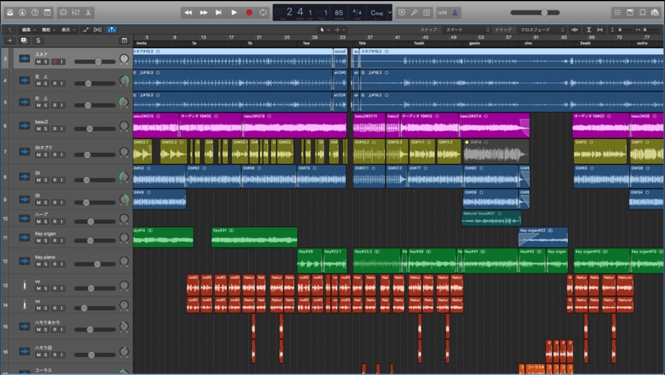Click the tempo display showing 85
This screenshot has width=665, height=375.
339,13
